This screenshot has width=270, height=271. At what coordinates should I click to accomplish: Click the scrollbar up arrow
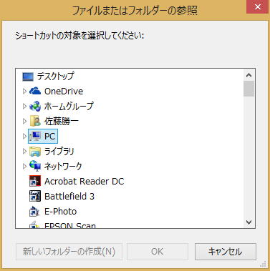click(x=249, y=75)
